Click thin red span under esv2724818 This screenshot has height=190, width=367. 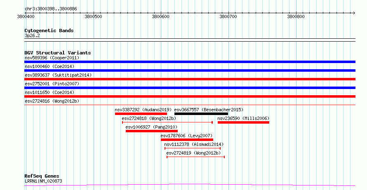pos(167,122)
